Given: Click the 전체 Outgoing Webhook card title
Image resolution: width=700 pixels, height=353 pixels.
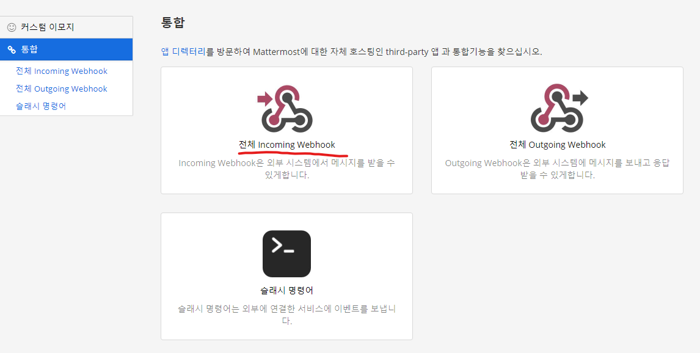Looking at the screenshot, I should (556, 145).
